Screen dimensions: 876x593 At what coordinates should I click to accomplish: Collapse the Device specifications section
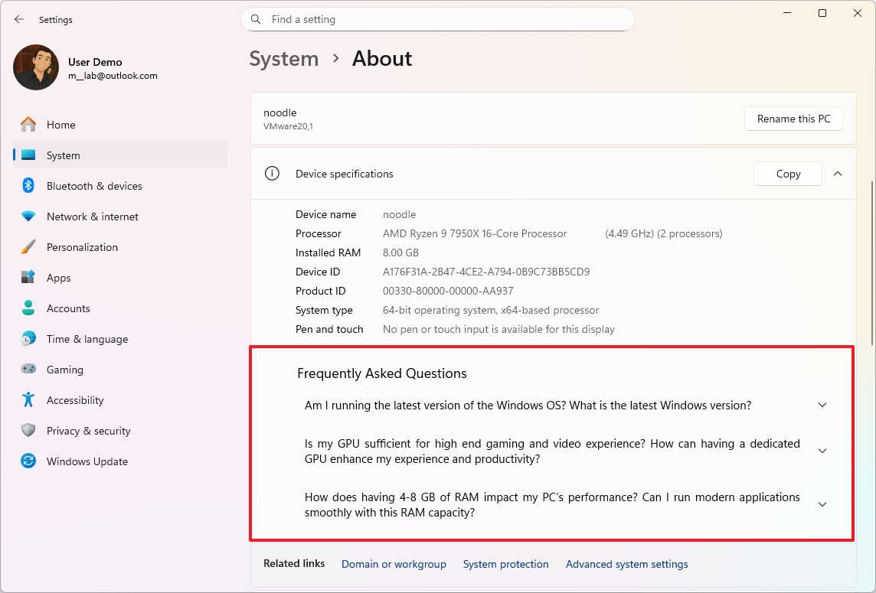click(838, 174)
